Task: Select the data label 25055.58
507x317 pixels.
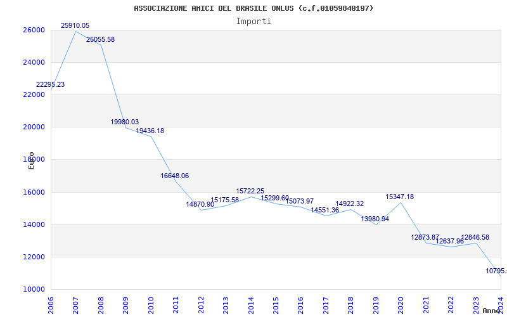Action: click(x=100, y=39)
